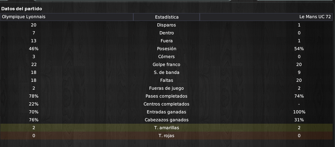The width and height of the screenshot is (335, 147).
Task: Select the Pases completados label
Action: [x=167, y=96]
